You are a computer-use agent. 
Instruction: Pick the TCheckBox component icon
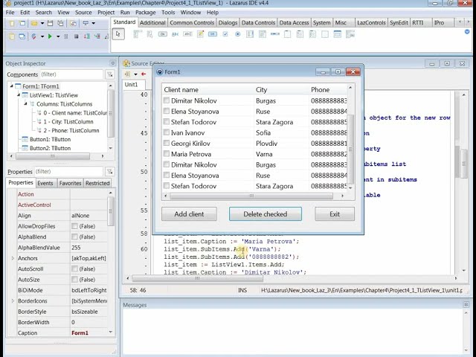(225, 34)
